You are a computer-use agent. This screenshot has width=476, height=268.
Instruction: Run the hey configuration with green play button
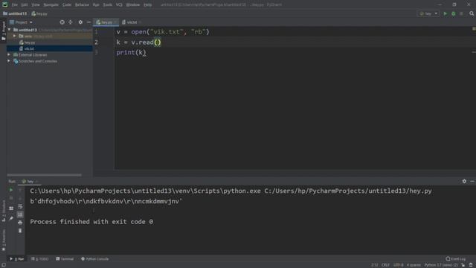(x=446, y=13)
